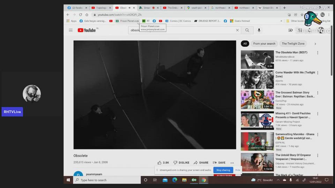The image size is (335, 188).
Task: Open the SHARE arrow option
Action: [201, 163]
